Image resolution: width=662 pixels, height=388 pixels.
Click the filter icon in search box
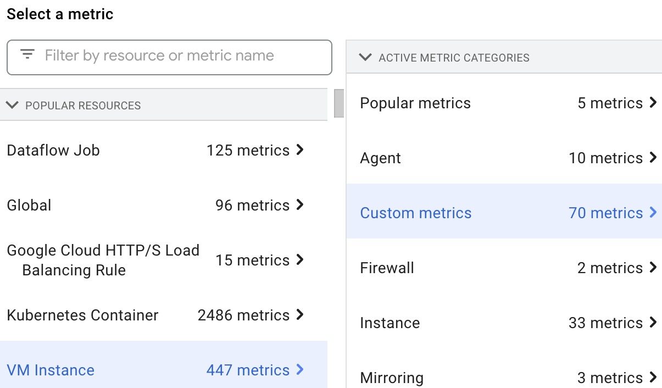[x=27, y=55]
